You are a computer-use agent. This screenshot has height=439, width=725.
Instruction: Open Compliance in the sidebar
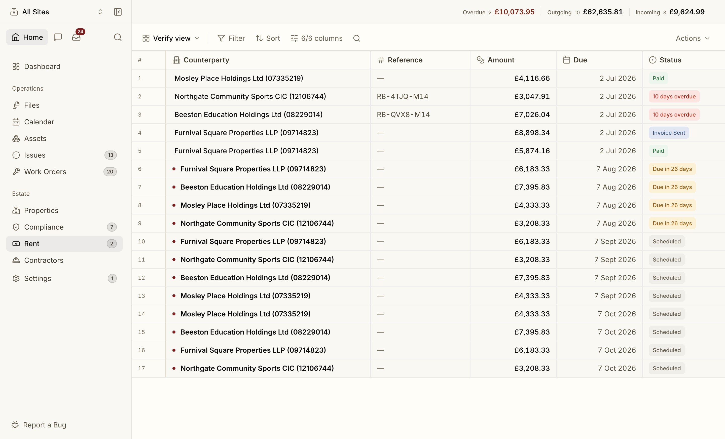pyautogui.click(x=64, y=227)
